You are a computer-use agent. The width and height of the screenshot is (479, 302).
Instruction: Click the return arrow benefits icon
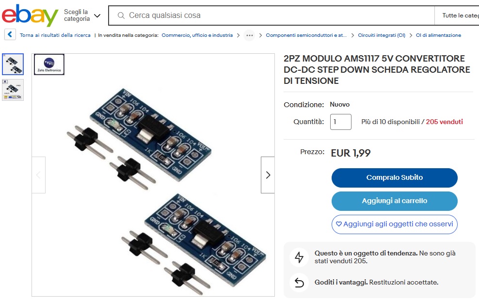(299, 283)
